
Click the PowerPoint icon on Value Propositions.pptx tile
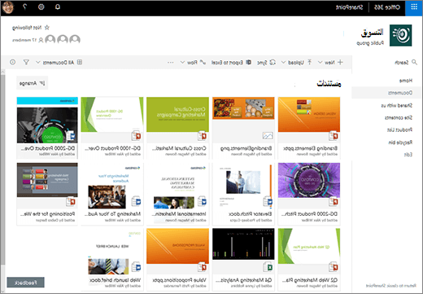point(202,267)
